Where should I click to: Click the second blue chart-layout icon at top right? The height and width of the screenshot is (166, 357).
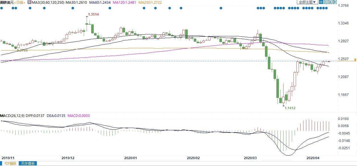(x=325, y=2)
